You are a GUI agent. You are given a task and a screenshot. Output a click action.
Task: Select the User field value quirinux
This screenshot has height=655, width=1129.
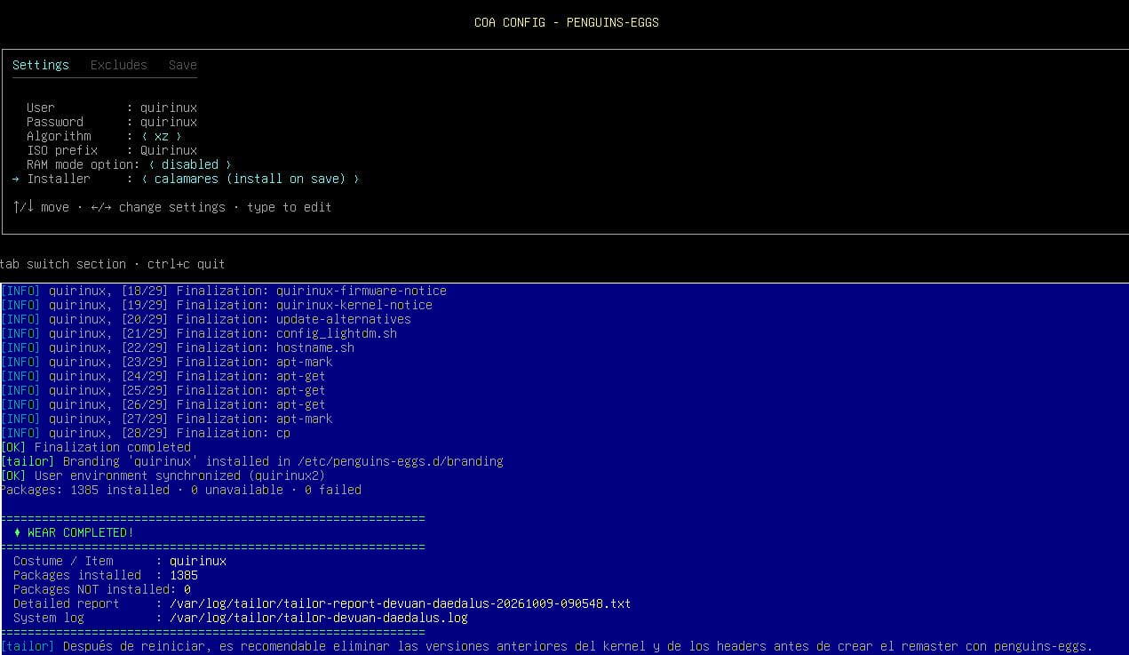(169, 108)
